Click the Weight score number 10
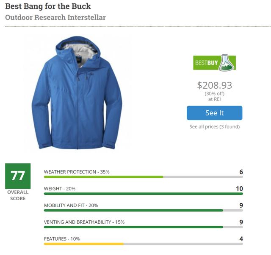Screen dimensions: 271x255 tap(239, 188)
